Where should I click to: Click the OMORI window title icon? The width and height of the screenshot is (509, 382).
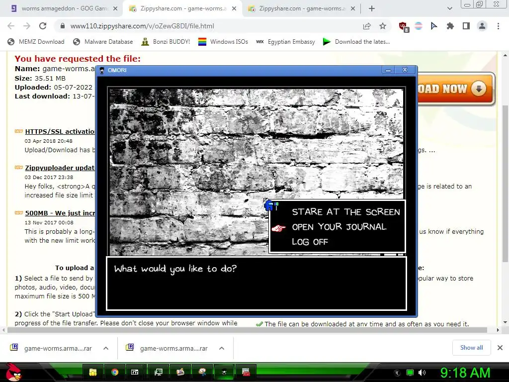[102, 70]
